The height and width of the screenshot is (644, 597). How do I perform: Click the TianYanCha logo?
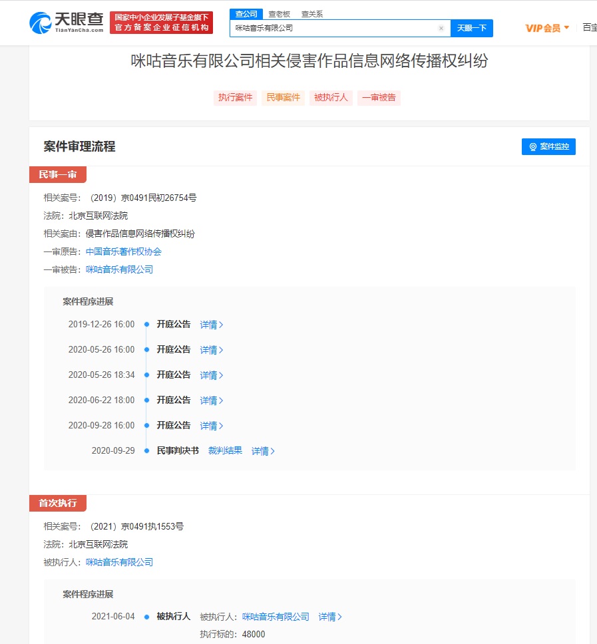pos(67,23)
